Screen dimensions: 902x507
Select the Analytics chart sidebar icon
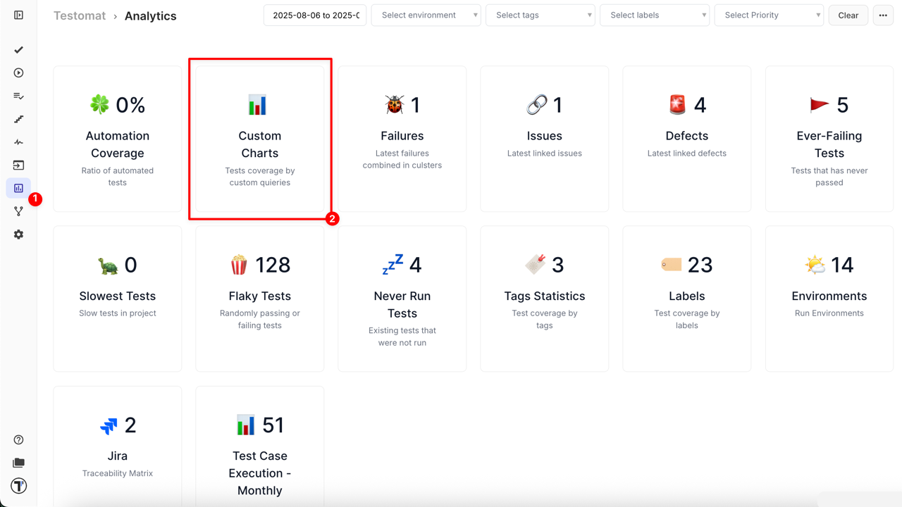click(19, 188)
